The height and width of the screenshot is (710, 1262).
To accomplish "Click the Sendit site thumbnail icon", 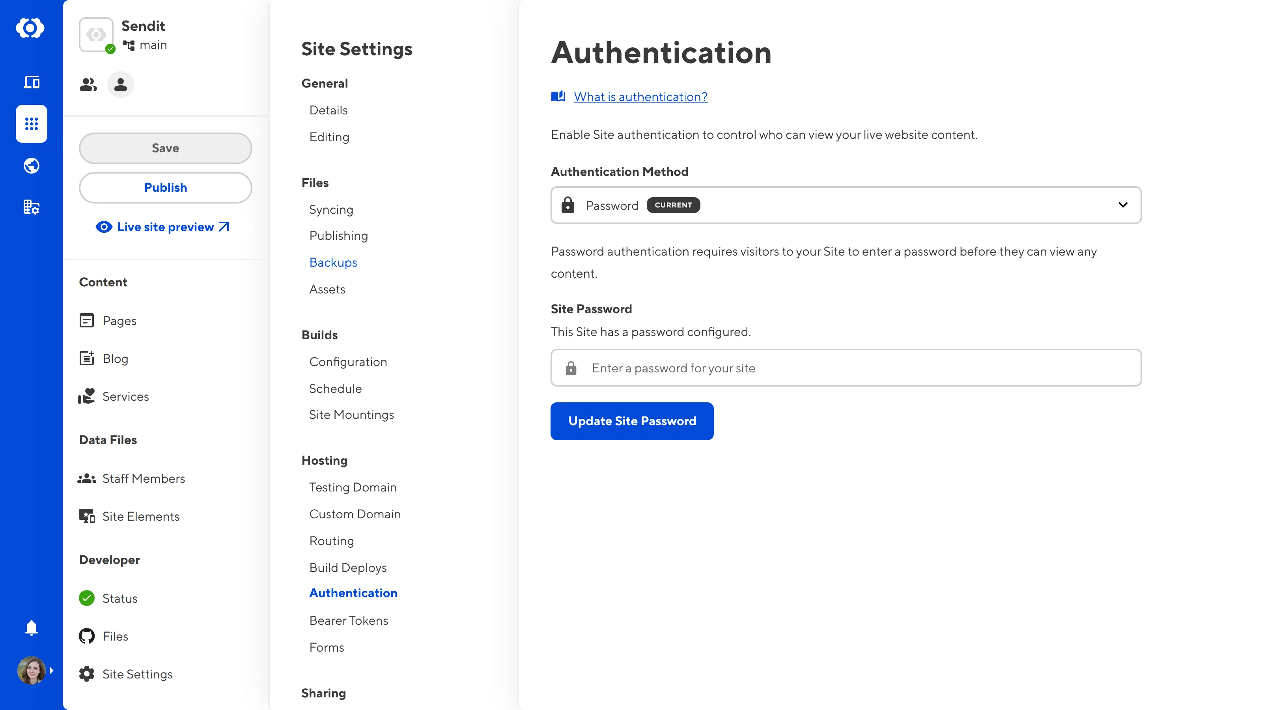I will point(97,35).
